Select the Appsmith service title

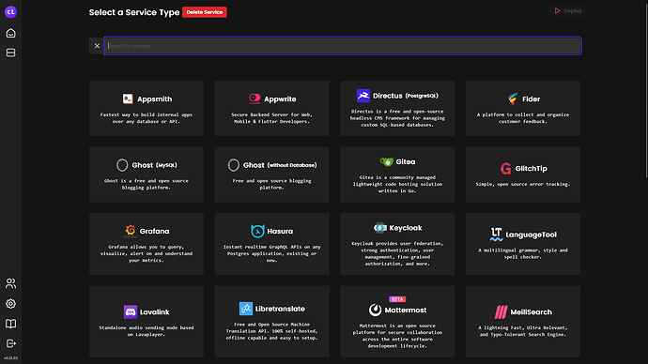(x=155, y=99)
